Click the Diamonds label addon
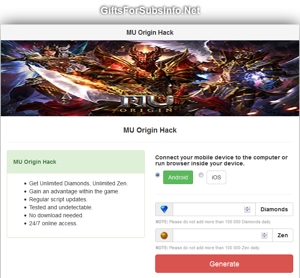The height and width of the screenshot is (278, 300). (274, 209)
